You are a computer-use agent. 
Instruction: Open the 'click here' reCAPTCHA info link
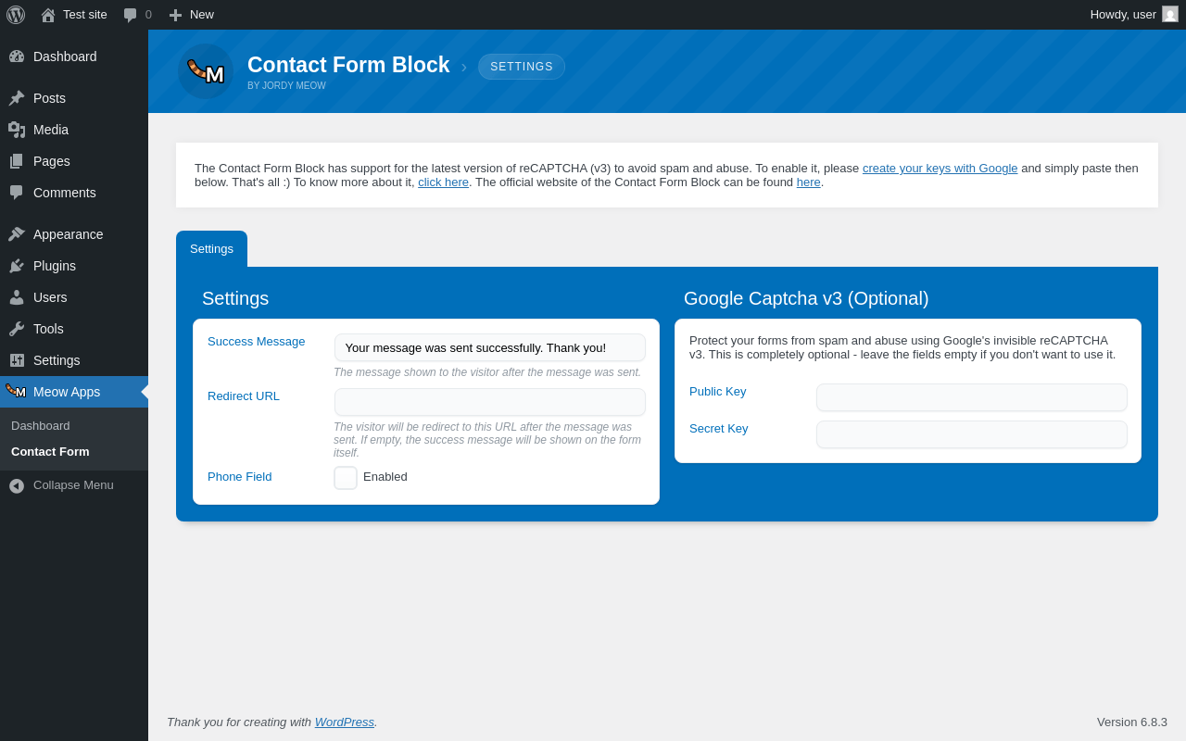(x=443, y=182)
